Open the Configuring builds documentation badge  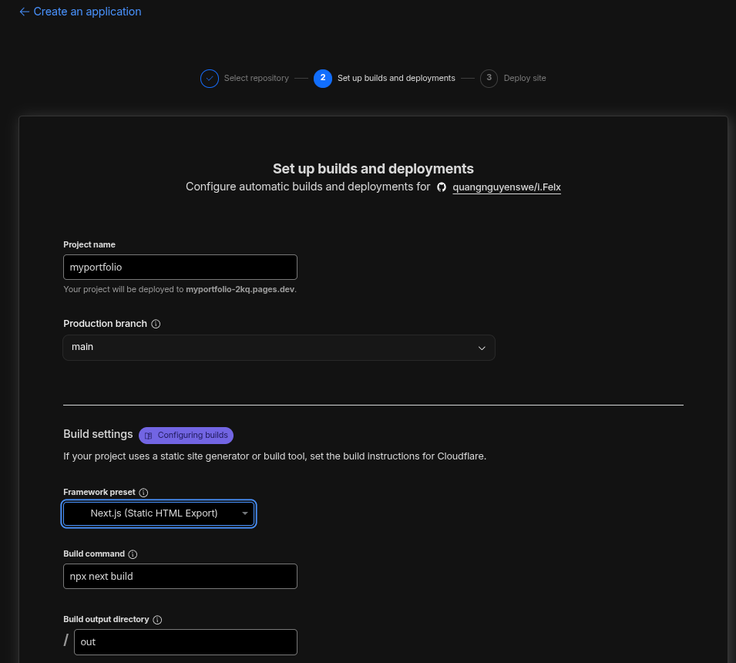(x=186, y=436)
